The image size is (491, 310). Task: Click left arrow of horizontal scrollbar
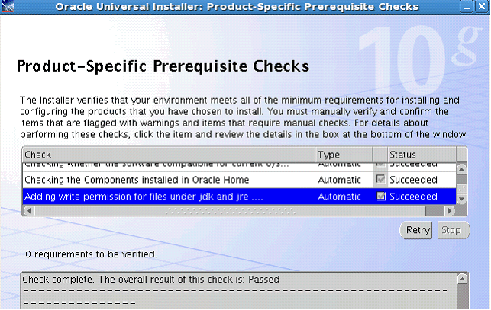[29, 211]
